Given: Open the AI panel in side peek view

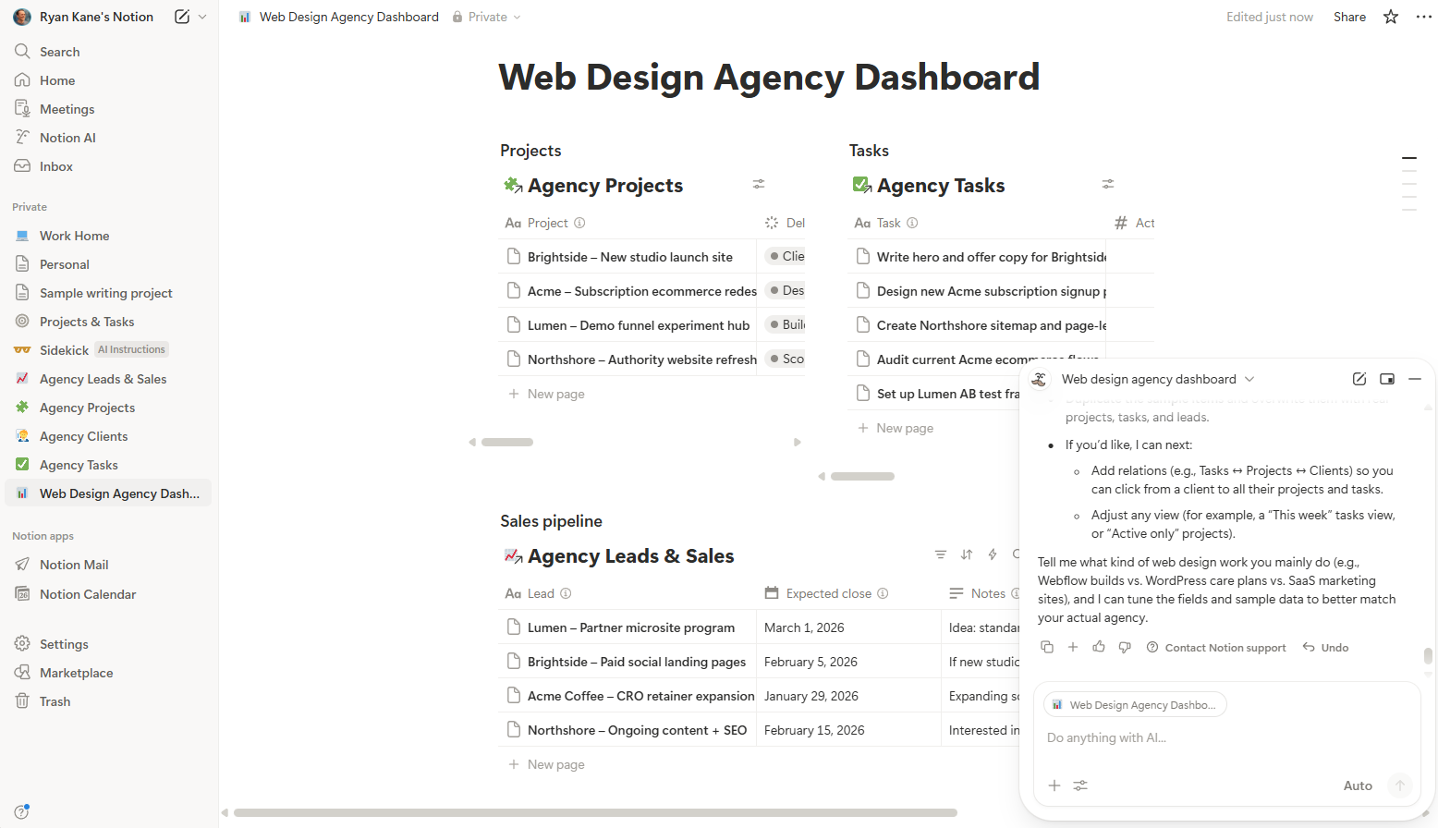Looking at the screenshot, I should click(x=1386, y=378).
